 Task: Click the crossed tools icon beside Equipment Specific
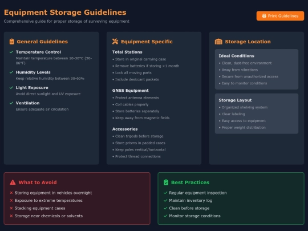[115, 42]
